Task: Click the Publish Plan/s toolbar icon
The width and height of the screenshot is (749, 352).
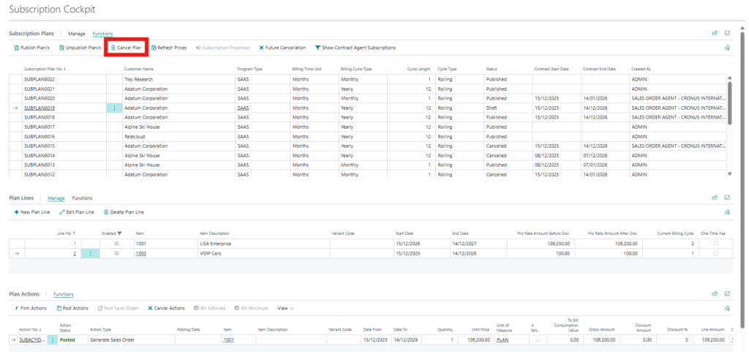Action: tap(17, 48)
